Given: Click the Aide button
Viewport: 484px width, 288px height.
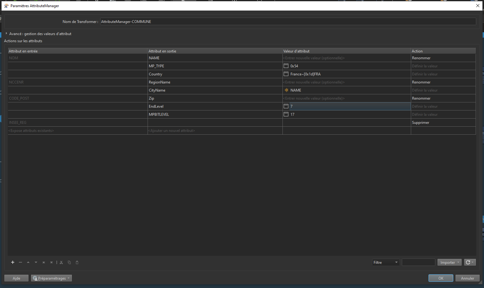Looking at the screenshot, I should 16,278.
